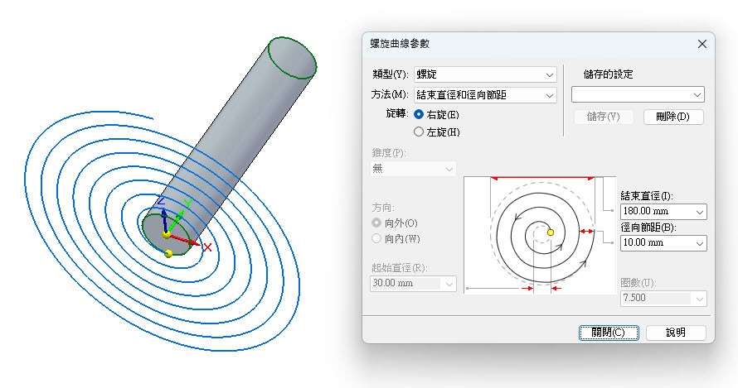This screenshot has width=738, height=388.
Task: Choose the 左旋(H) rotation radio button
Action: 419,132
